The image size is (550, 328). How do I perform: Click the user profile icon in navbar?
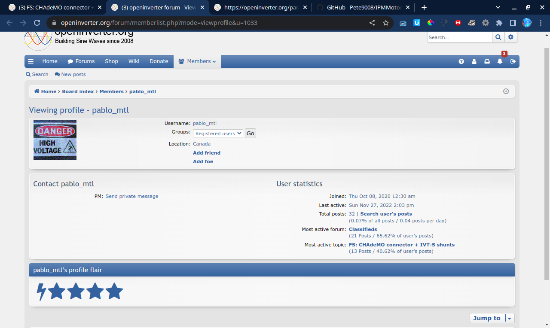tap(474, 61)
